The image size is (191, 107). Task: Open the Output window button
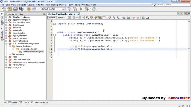(24, 102)
